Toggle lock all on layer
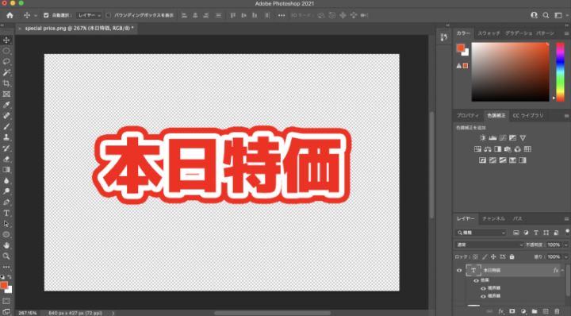 click(x=512, y=257)
